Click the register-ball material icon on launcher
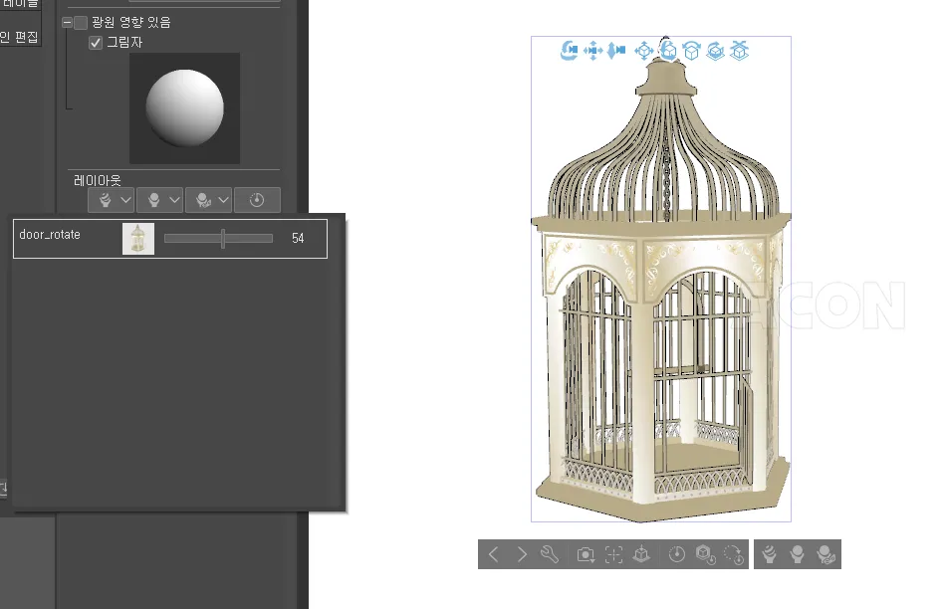Screen dimensions: 943x609 tap(825, 554)
